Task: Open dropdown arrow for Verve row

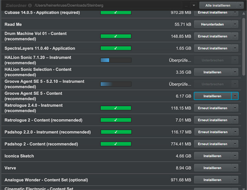Action: click(x=235, y=168)
